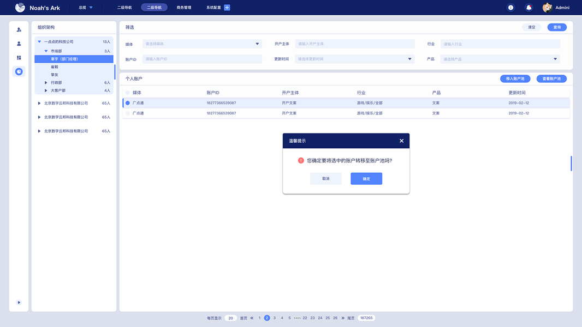Click the Noah's Ark logo icon
The height and width of the screenshot is (327, 582).
pos(20,8)
